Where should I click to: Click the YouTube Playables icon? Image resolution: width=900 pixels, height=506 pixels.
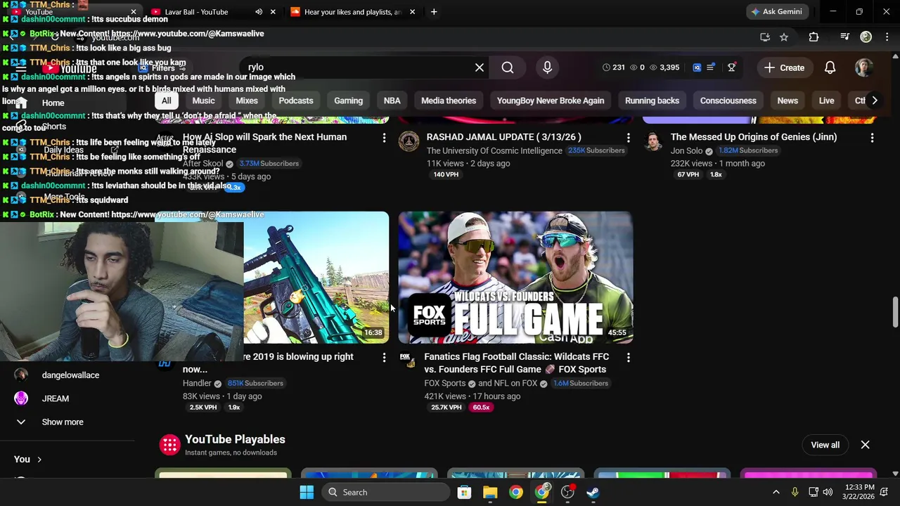(169, 445)
